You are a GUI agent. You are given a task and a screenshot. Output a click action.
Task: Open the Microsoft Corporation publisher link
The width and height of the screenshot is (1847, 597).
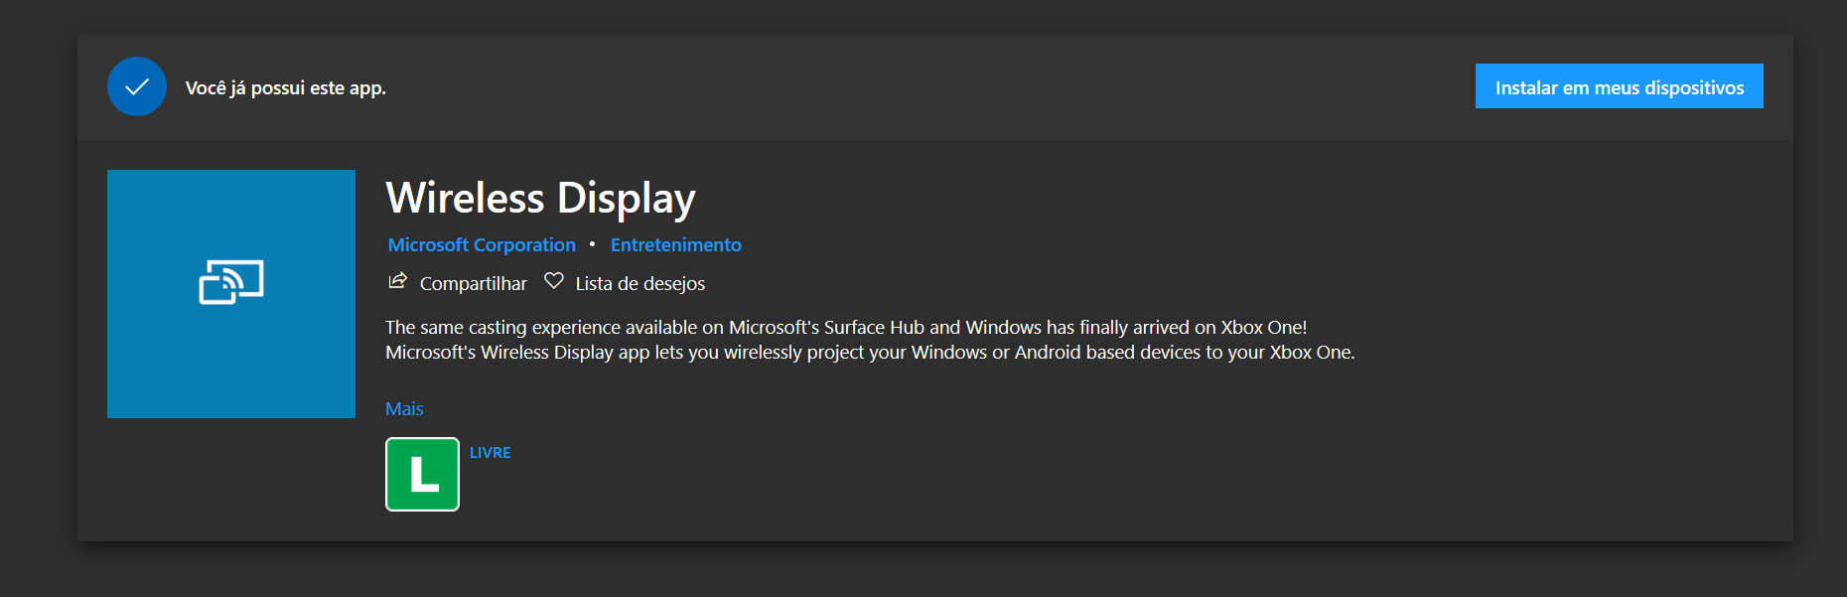482,244
